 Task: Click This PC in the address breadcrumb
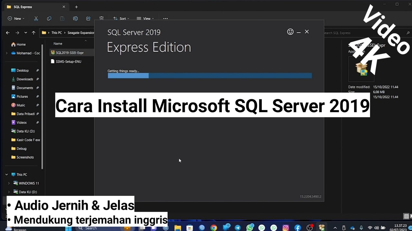tap(56, 33)
